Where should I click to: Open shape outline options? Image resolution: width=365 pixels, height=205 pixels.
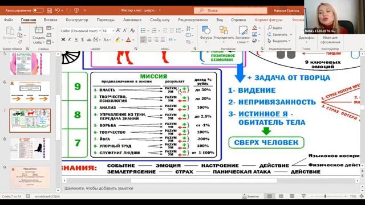click(256, 34)
